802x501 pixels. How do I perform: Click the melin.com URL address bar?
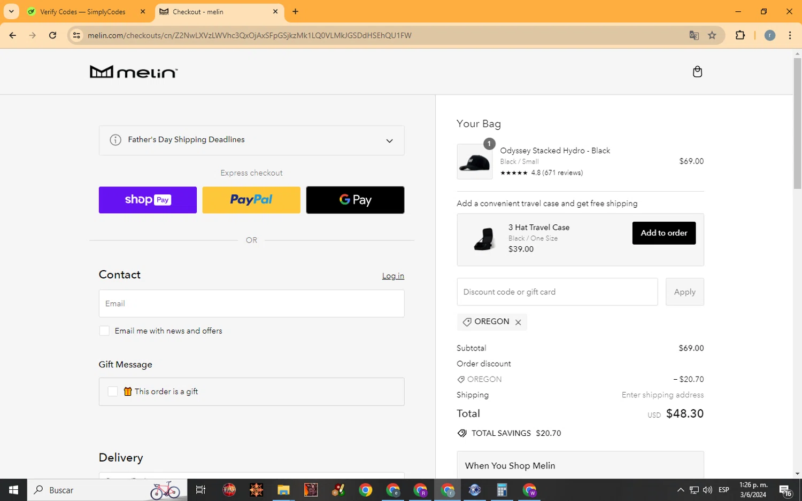point(249,35)
